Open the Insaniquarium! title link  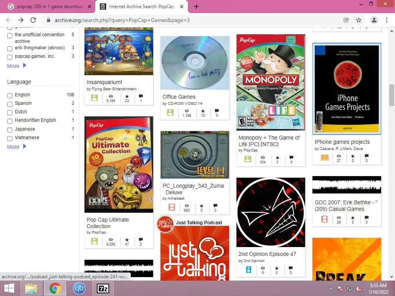point(104,82)
